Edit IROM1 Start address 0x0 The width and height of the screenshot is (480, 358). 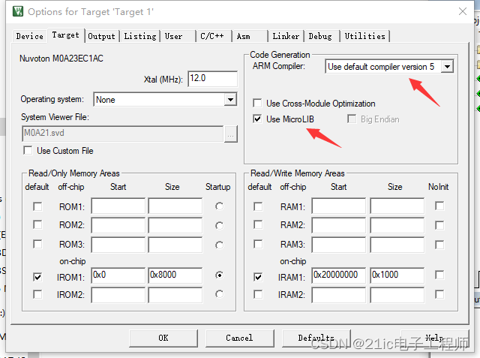click(x=118, y=275)
